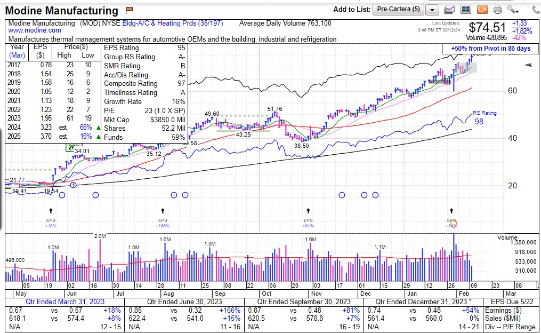This screenshot has width=541, height=333.
Task: Click the circled minus marker above Jun 16 date
Action: [x=95, y=195]
